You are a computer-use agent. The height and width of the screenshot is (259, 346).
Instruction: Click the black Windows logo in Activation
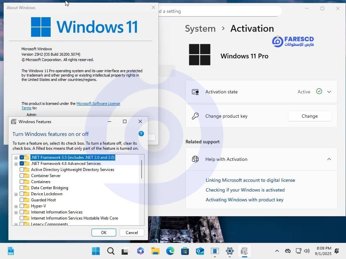coord(199,54)
